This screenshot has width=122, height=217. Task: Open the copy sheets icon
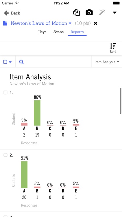77,12
